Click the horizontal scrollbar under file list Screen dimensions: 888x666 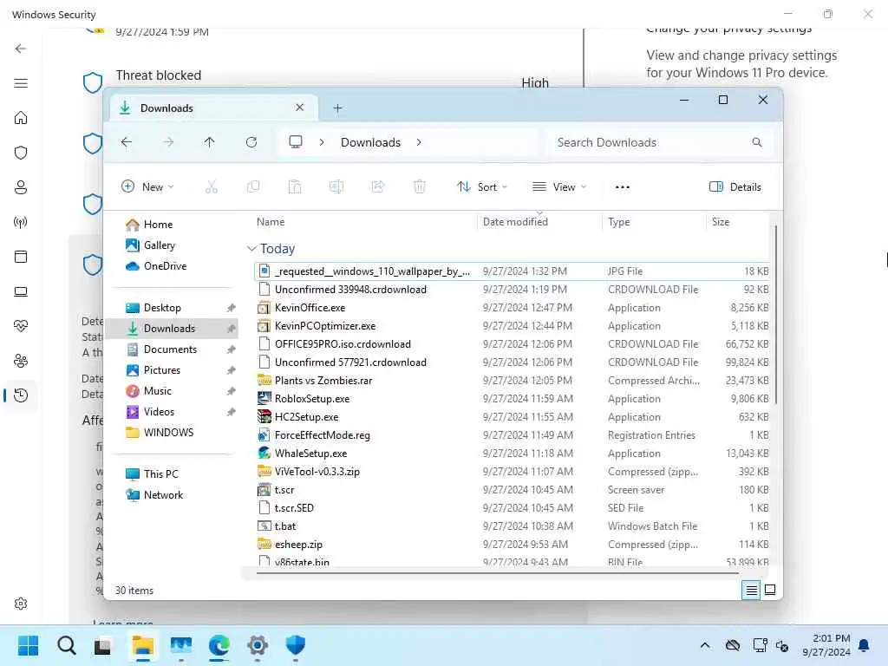497,573
